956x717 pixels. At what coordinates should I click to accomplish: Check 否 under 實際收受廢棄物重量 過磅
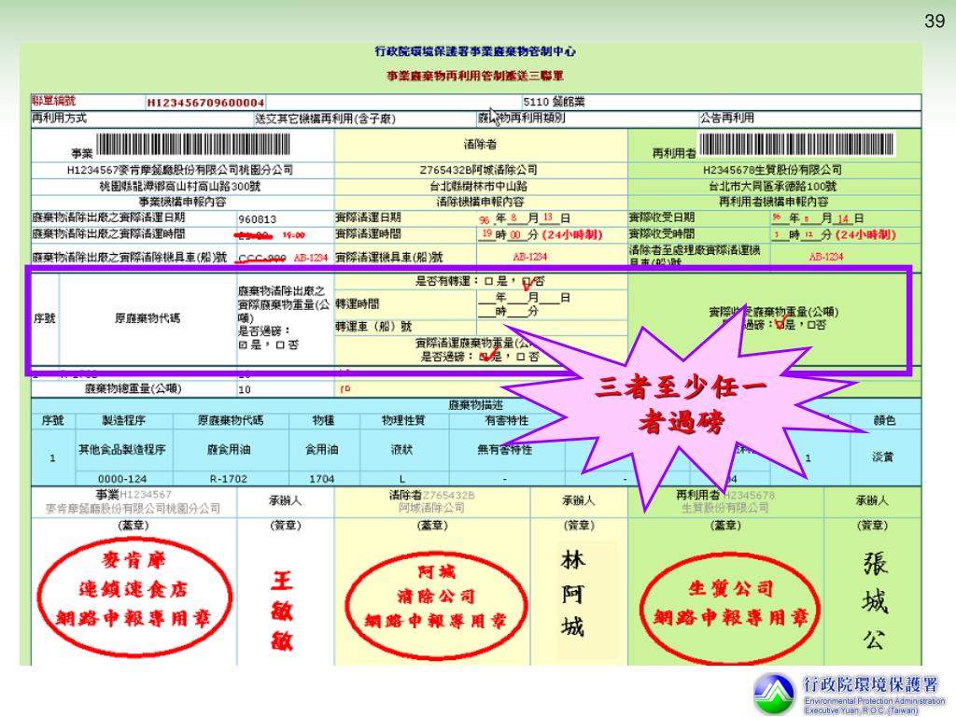tap(811, 325)
